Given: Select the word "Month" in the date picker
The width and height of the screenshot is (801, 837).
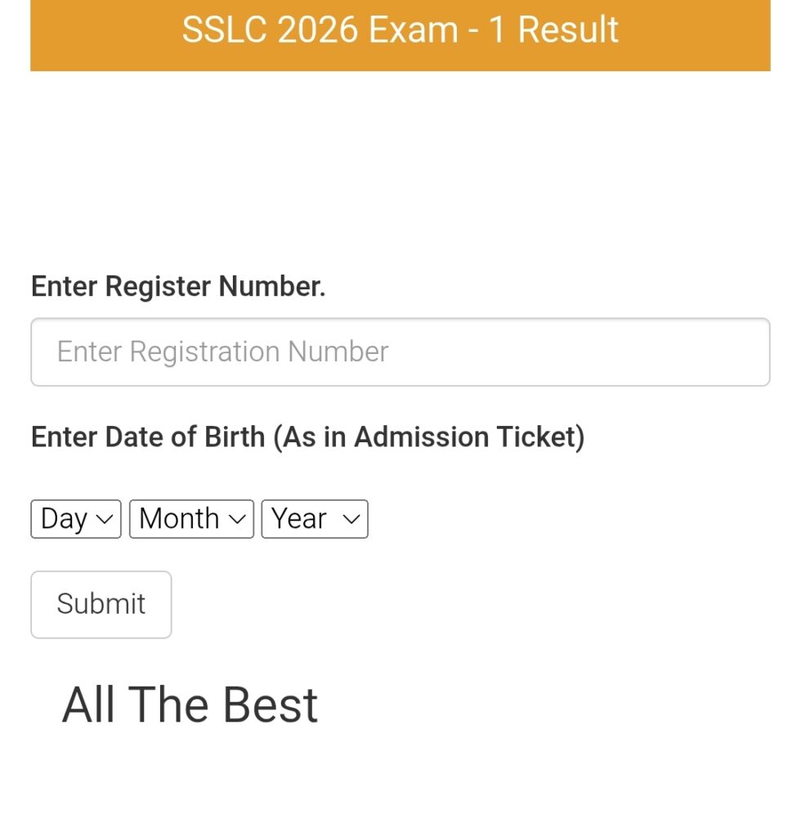Looking at the screenshot, I should (179, 519).
